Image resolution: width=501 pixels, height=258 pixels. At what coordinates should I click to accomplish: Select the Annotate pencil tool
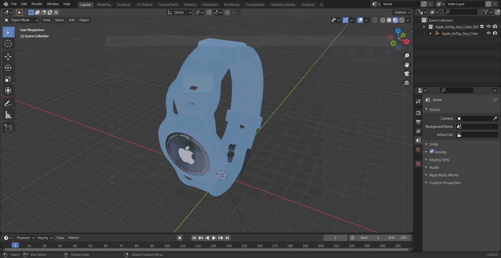[x=8, y=104]
